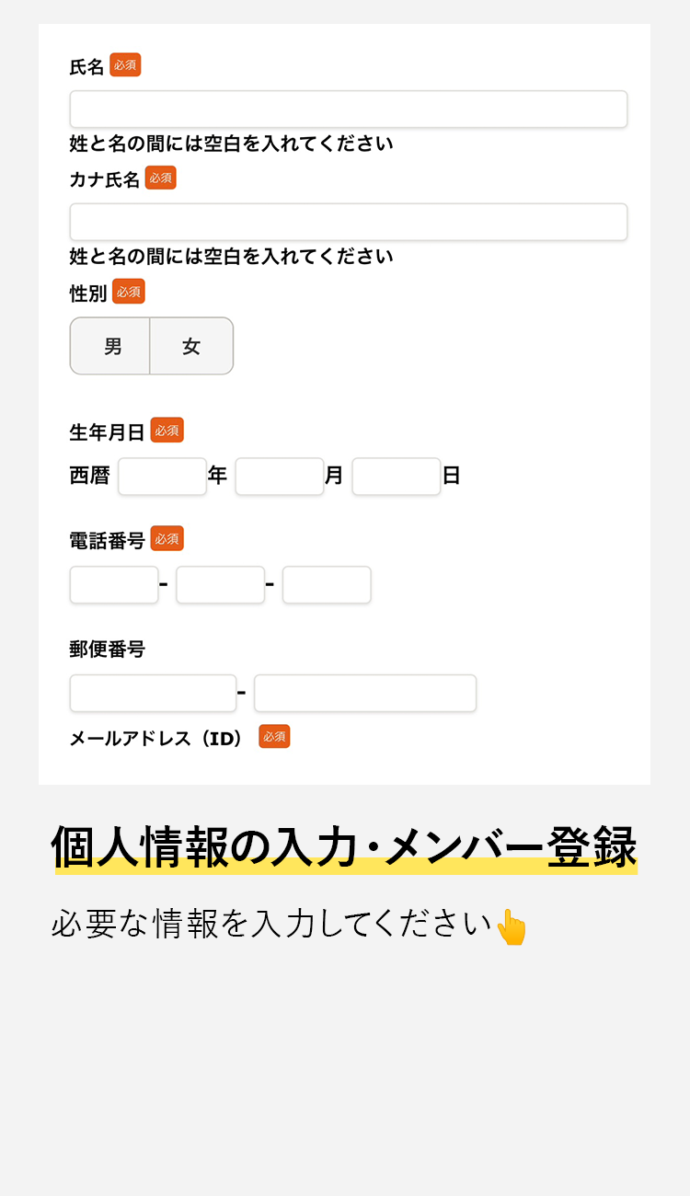Click the 必須 badge beside 電話番号
Viewport: 690px width, 1196px height.
pos(167,539)
